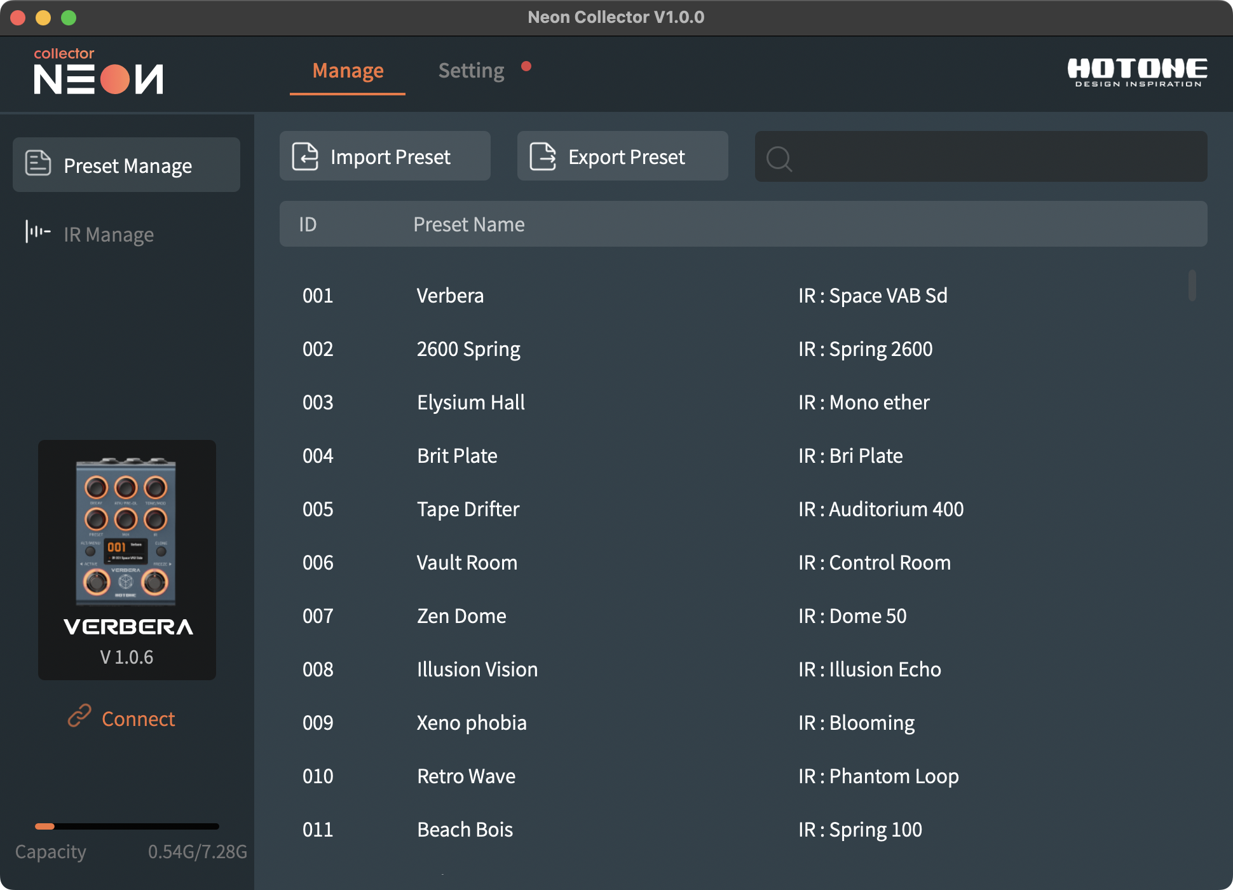Click the VERBERA device name label
The height and width of the screenshot is (890, 1233).
pyautogui.click(x=128, y=627)
